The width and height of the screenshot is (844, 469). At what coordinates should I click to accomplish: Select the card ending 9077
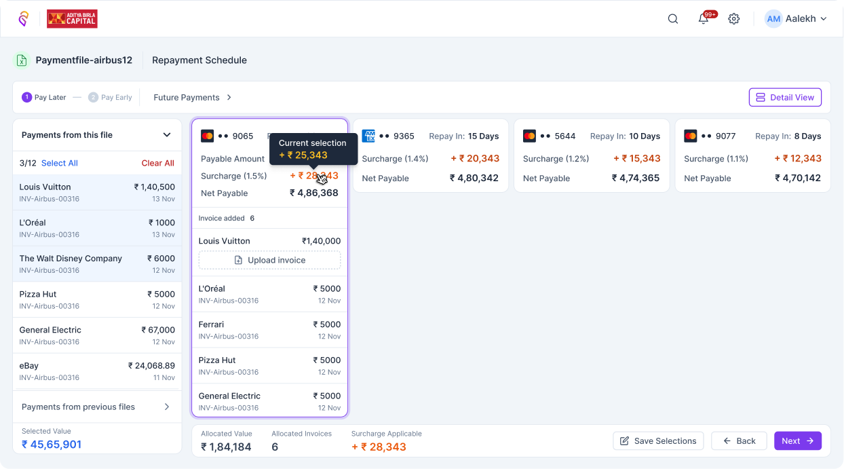752,156
